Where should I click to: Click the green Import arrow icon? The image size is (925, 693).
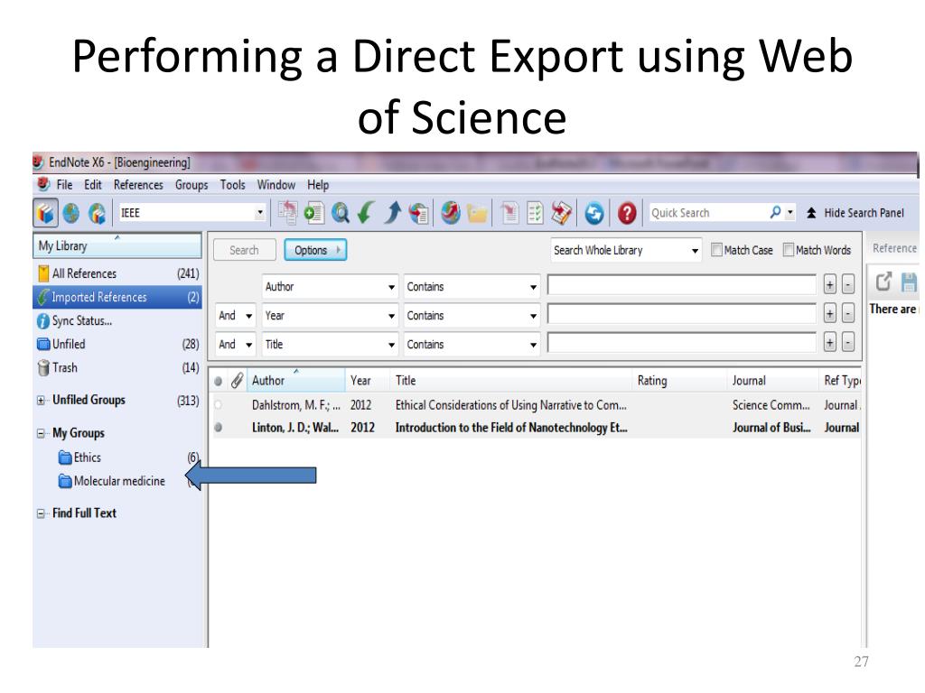tap(366, 213)
